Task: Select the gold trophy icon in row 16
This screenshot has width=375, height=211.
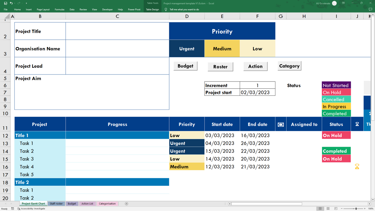Action: pos(357,167)
